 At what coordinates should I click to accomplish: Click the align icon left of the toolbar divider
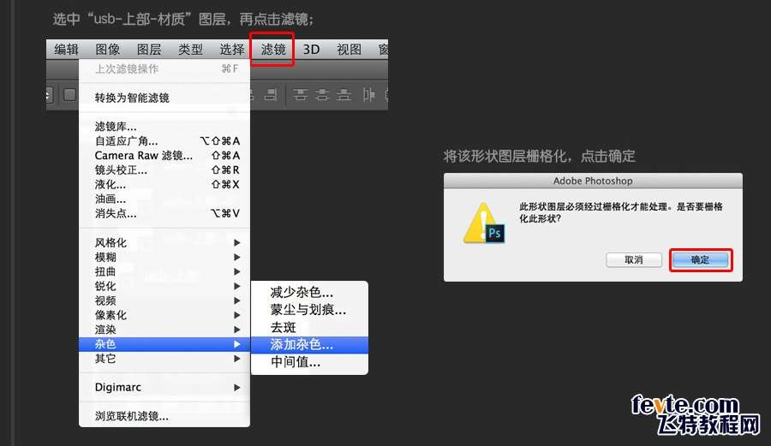click(271, 94)
